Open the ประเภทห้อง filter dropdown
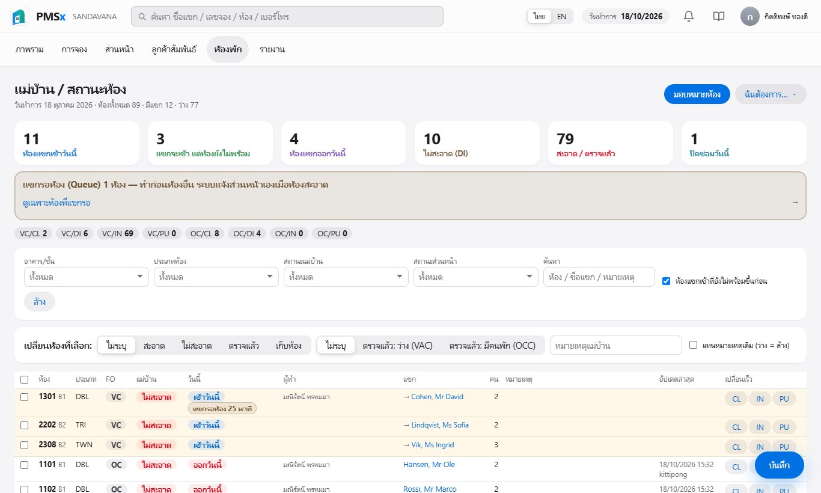 tap(216, 277)
